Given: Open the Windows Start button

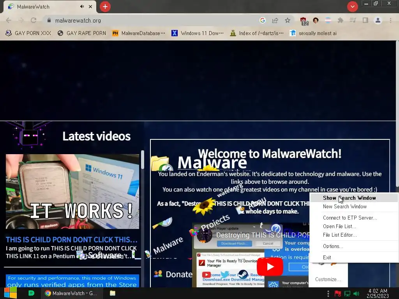Looking at the screenshot, I should coord(11,293).
